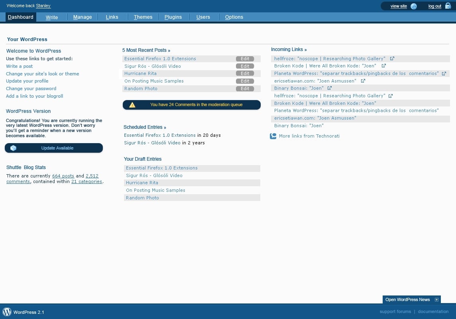
Task: Open Random Photo in recent posts list
Action: coord(141,89)
